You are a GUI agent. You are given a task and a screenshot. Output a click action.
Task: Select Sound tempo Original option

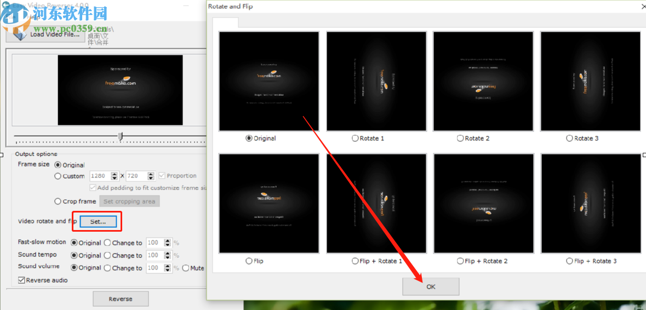(86, 255)
